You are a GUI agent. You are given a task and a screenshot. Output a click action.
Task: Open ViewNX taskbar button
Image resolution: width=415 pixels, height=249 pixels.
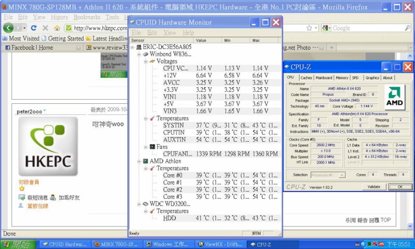pyautogui.click(x=220, y=244)
